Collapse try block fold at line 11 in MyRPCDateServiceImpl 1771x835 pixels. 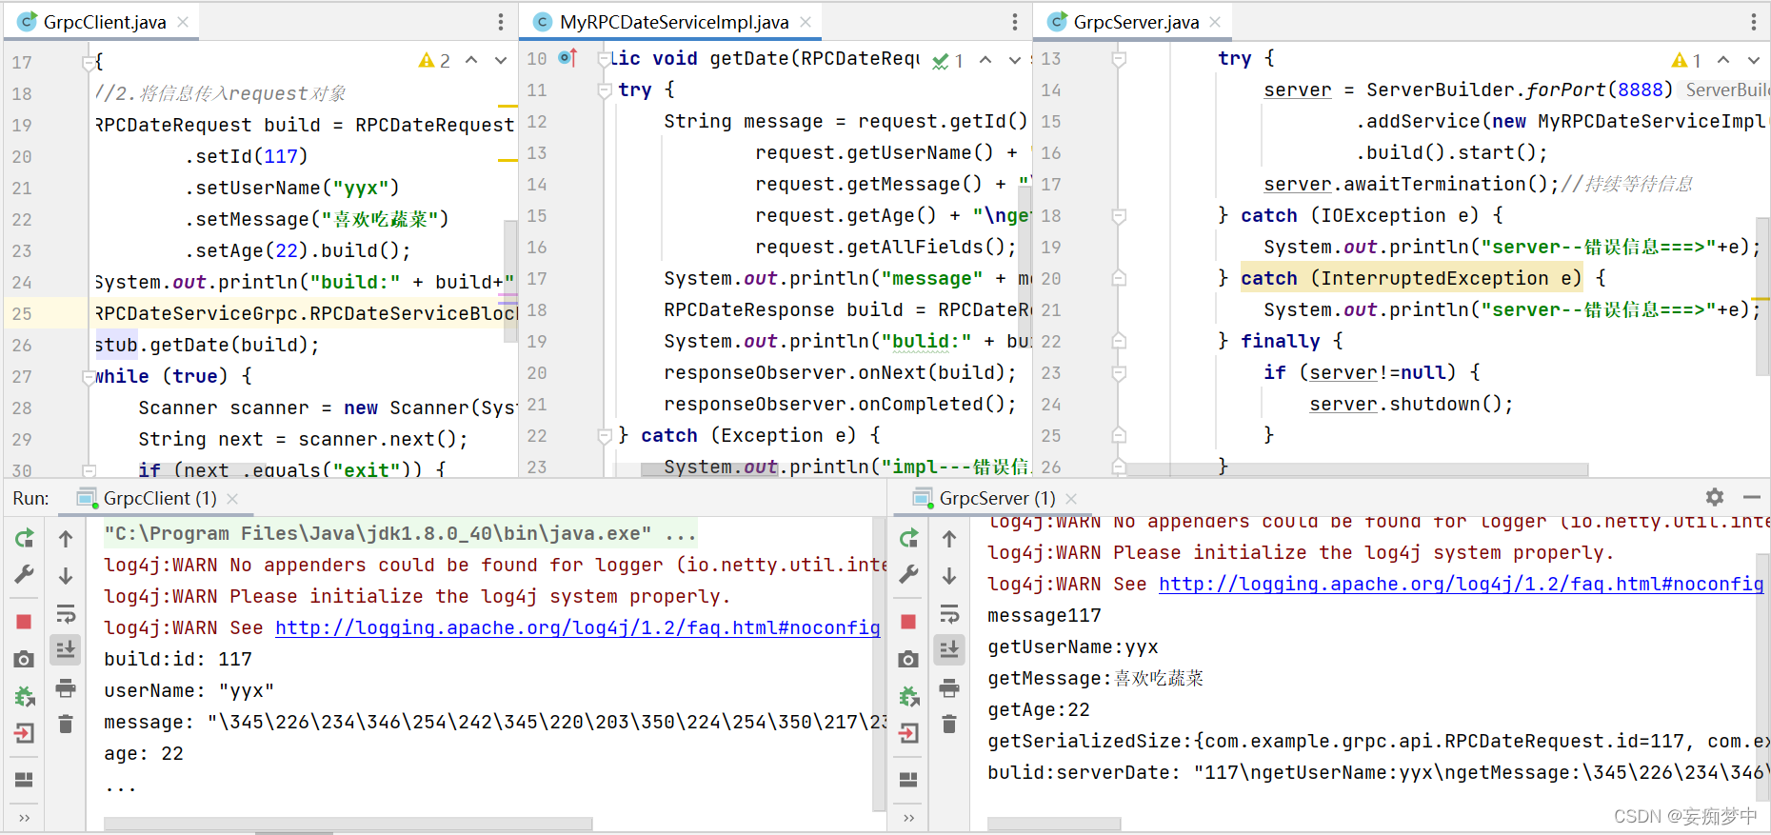pyautogui.click(x=604, y=90)
